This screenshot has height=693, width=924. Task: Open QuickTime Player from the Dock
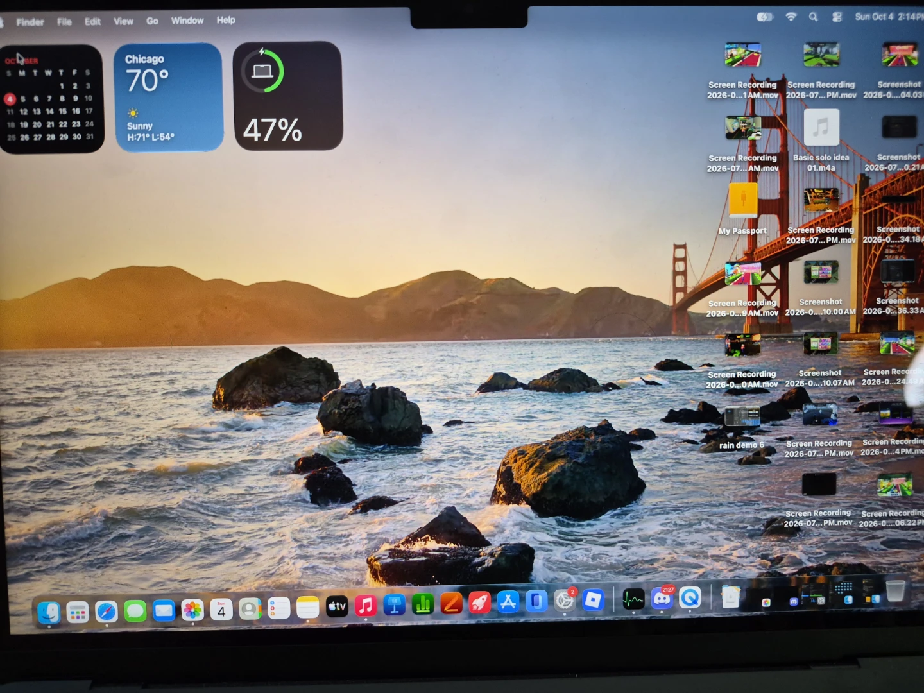pos(690,598)
